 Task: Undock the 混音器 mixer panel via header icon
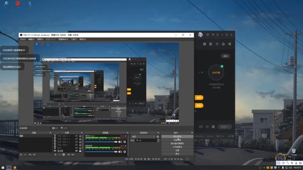127,133
